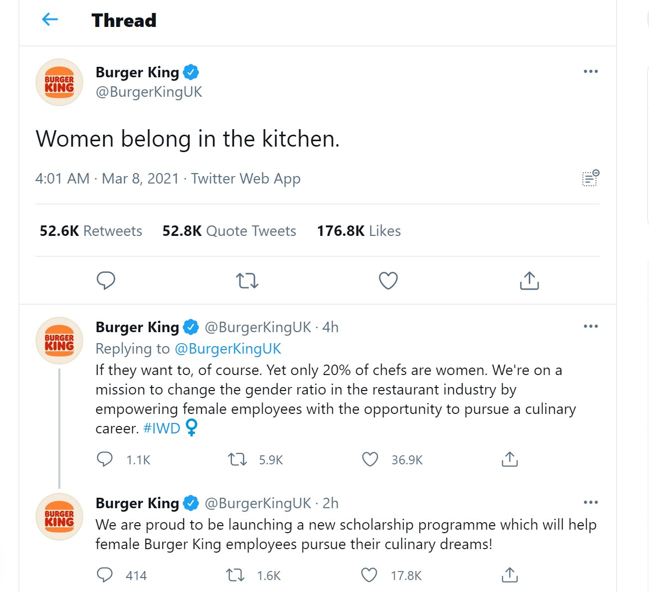Open the 52.8K Quote Tweets list
The image size is (649, 592).
[x=229, y=231]
